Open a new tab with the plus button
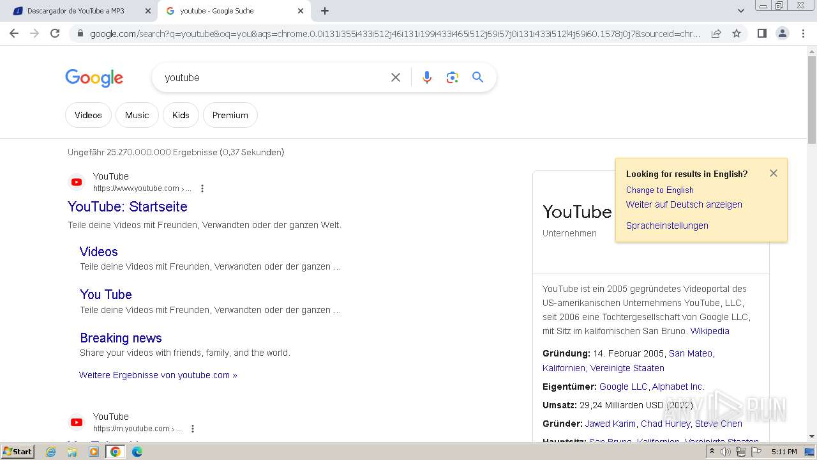Screen dimensions: 817x460 pyautogui.click(x=325, y=11)
